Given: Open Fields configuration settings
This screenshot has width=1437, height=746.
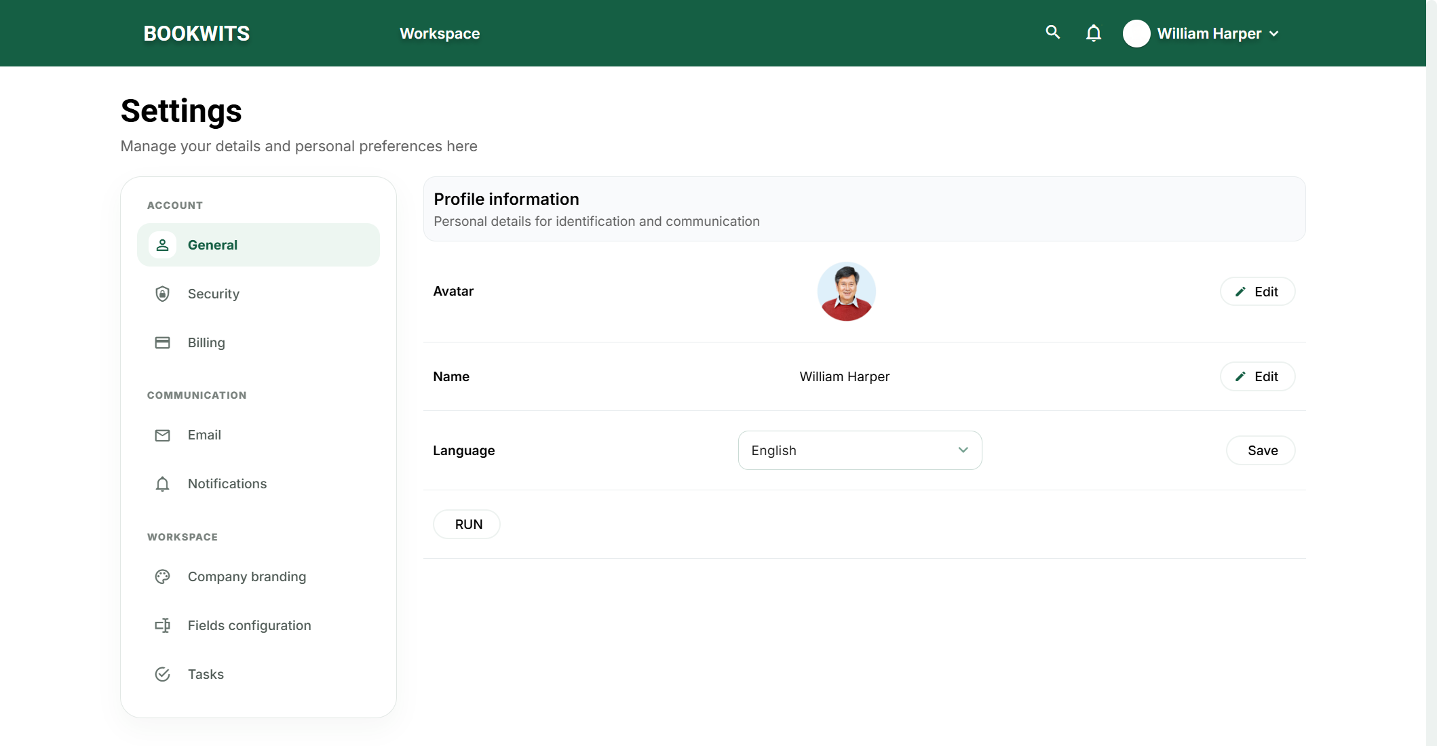Looking at the screenshot, I should (258, 625).
